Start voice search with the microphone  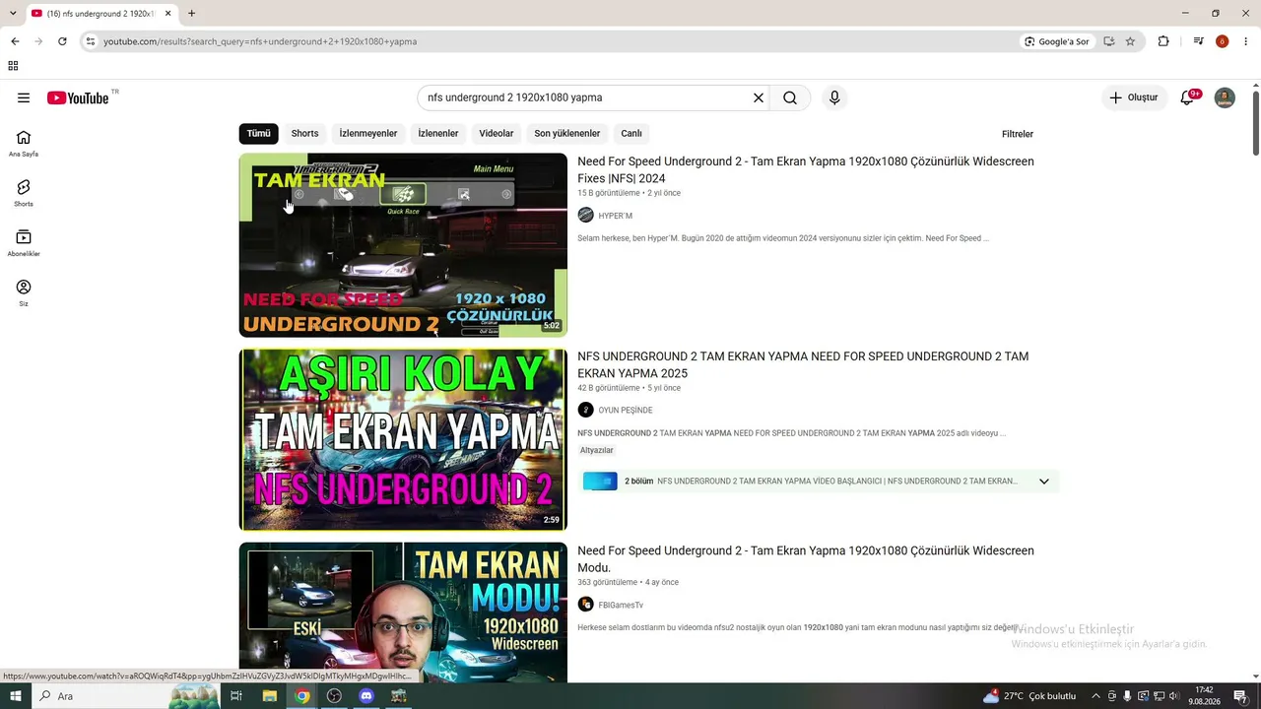coord(834,97)
